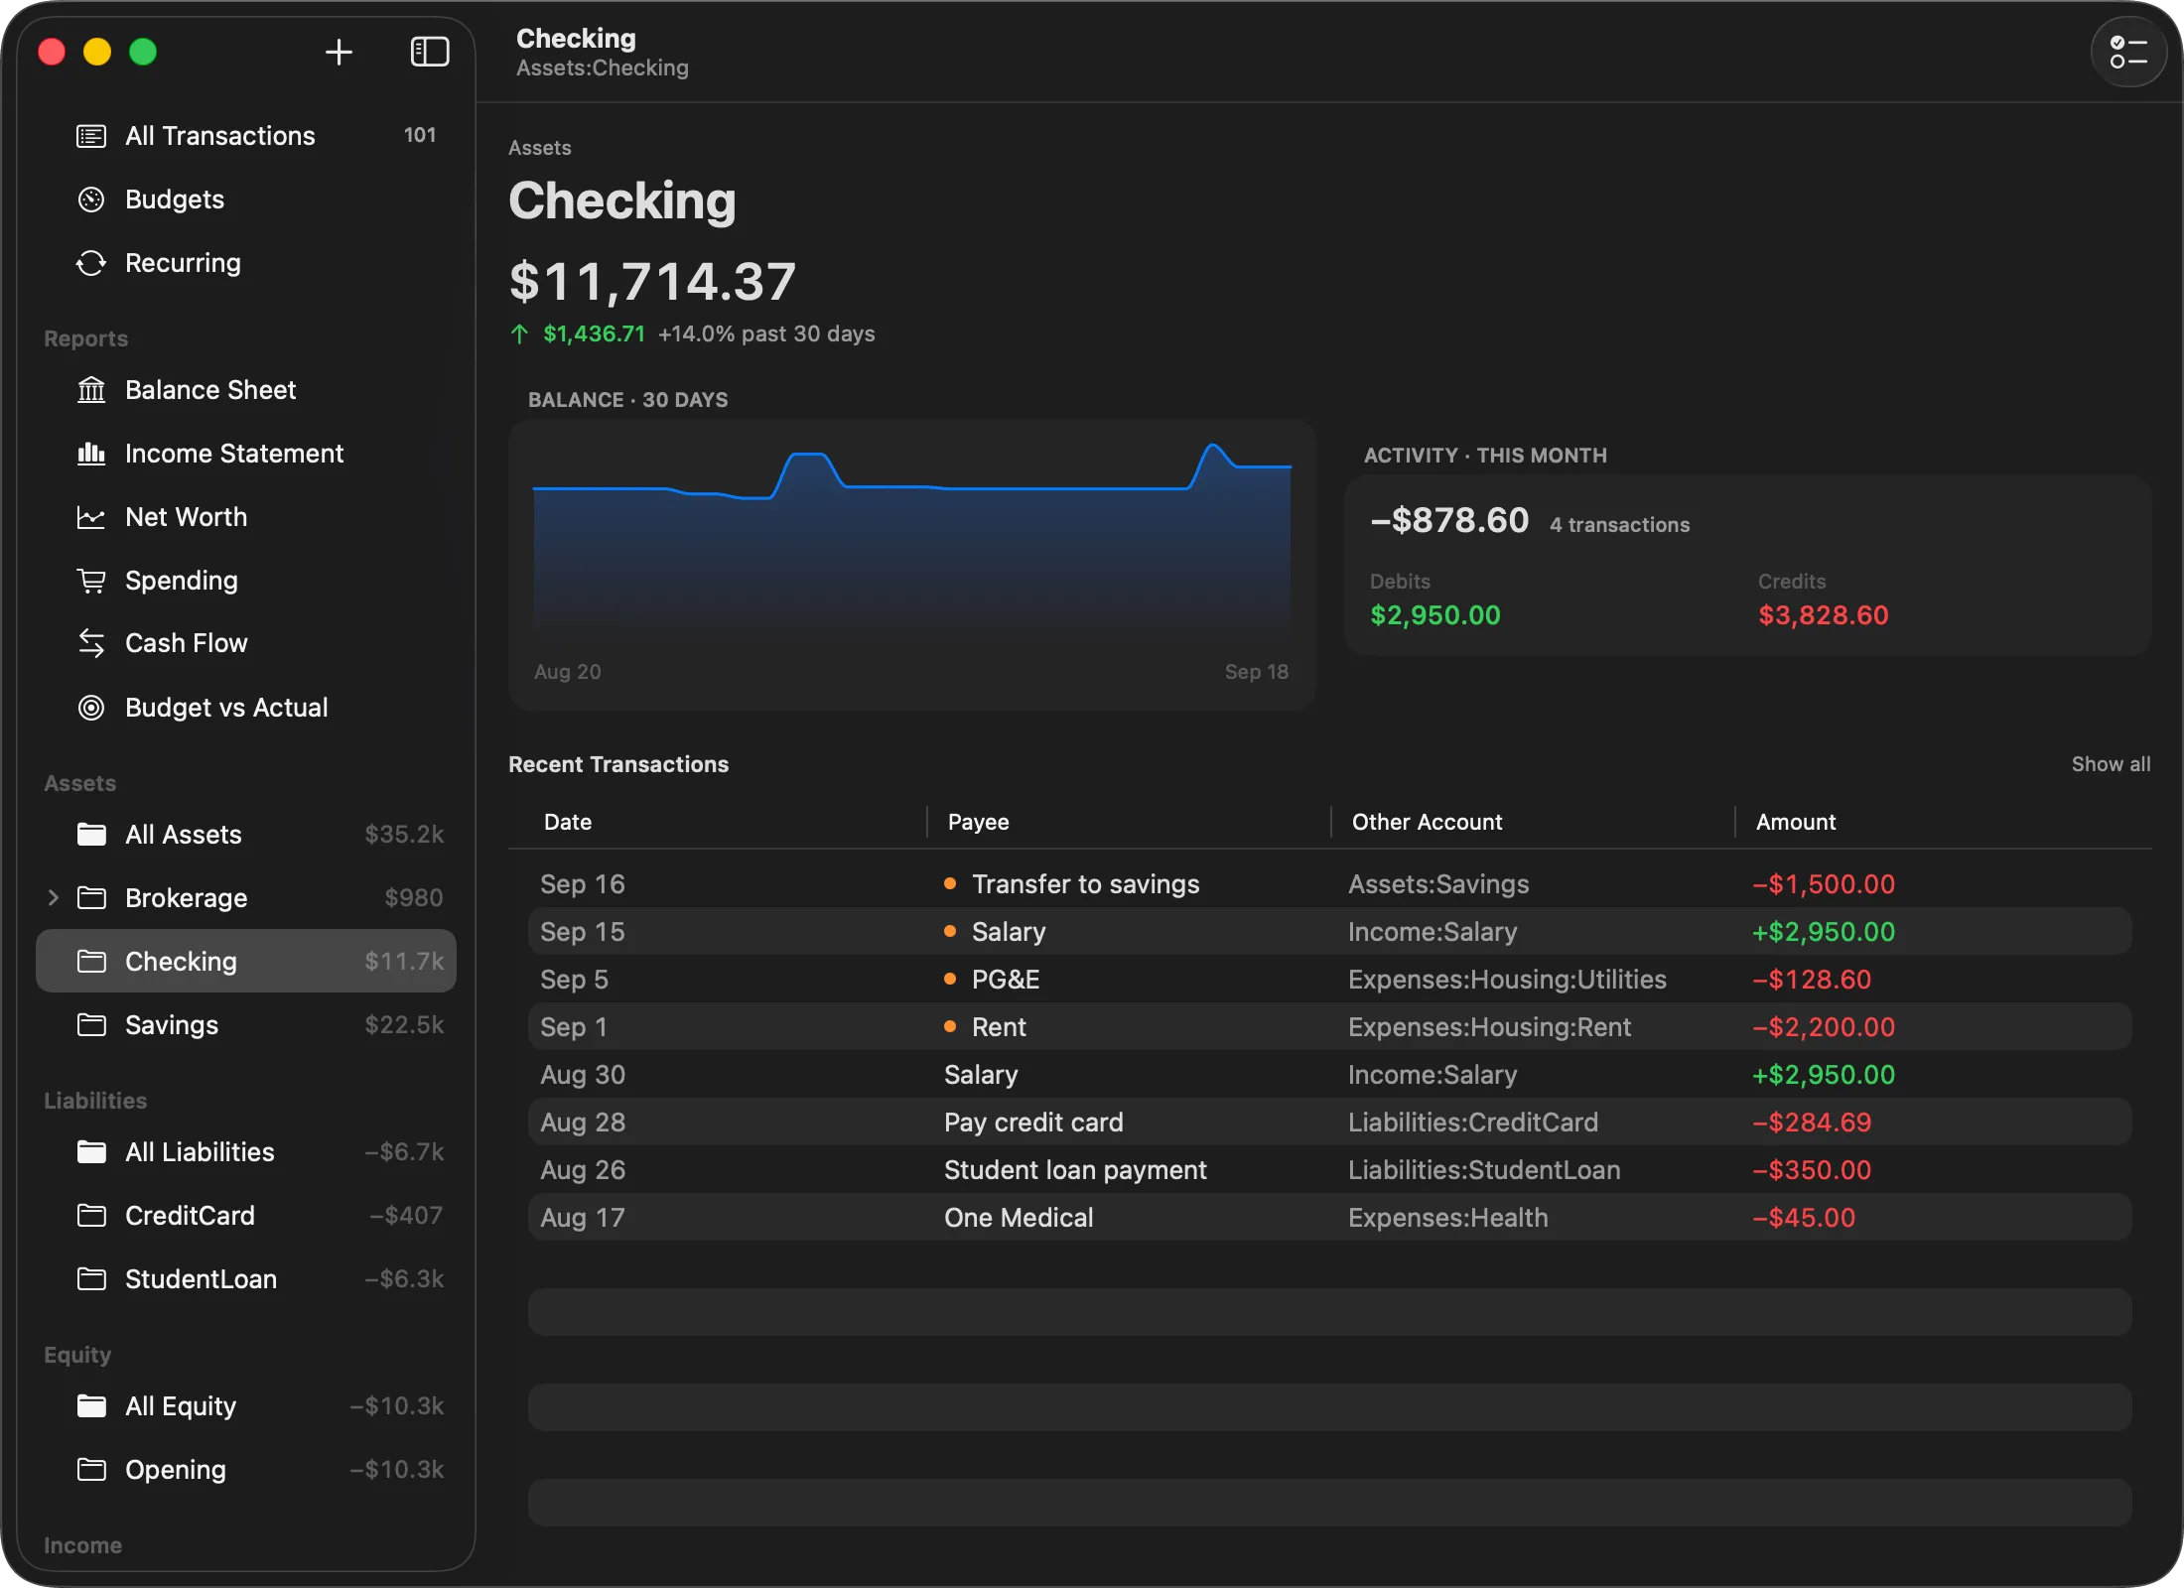The image size is (2184, 1588).
Task: Click the All Assets folder icon
Action: click(91, 834)
